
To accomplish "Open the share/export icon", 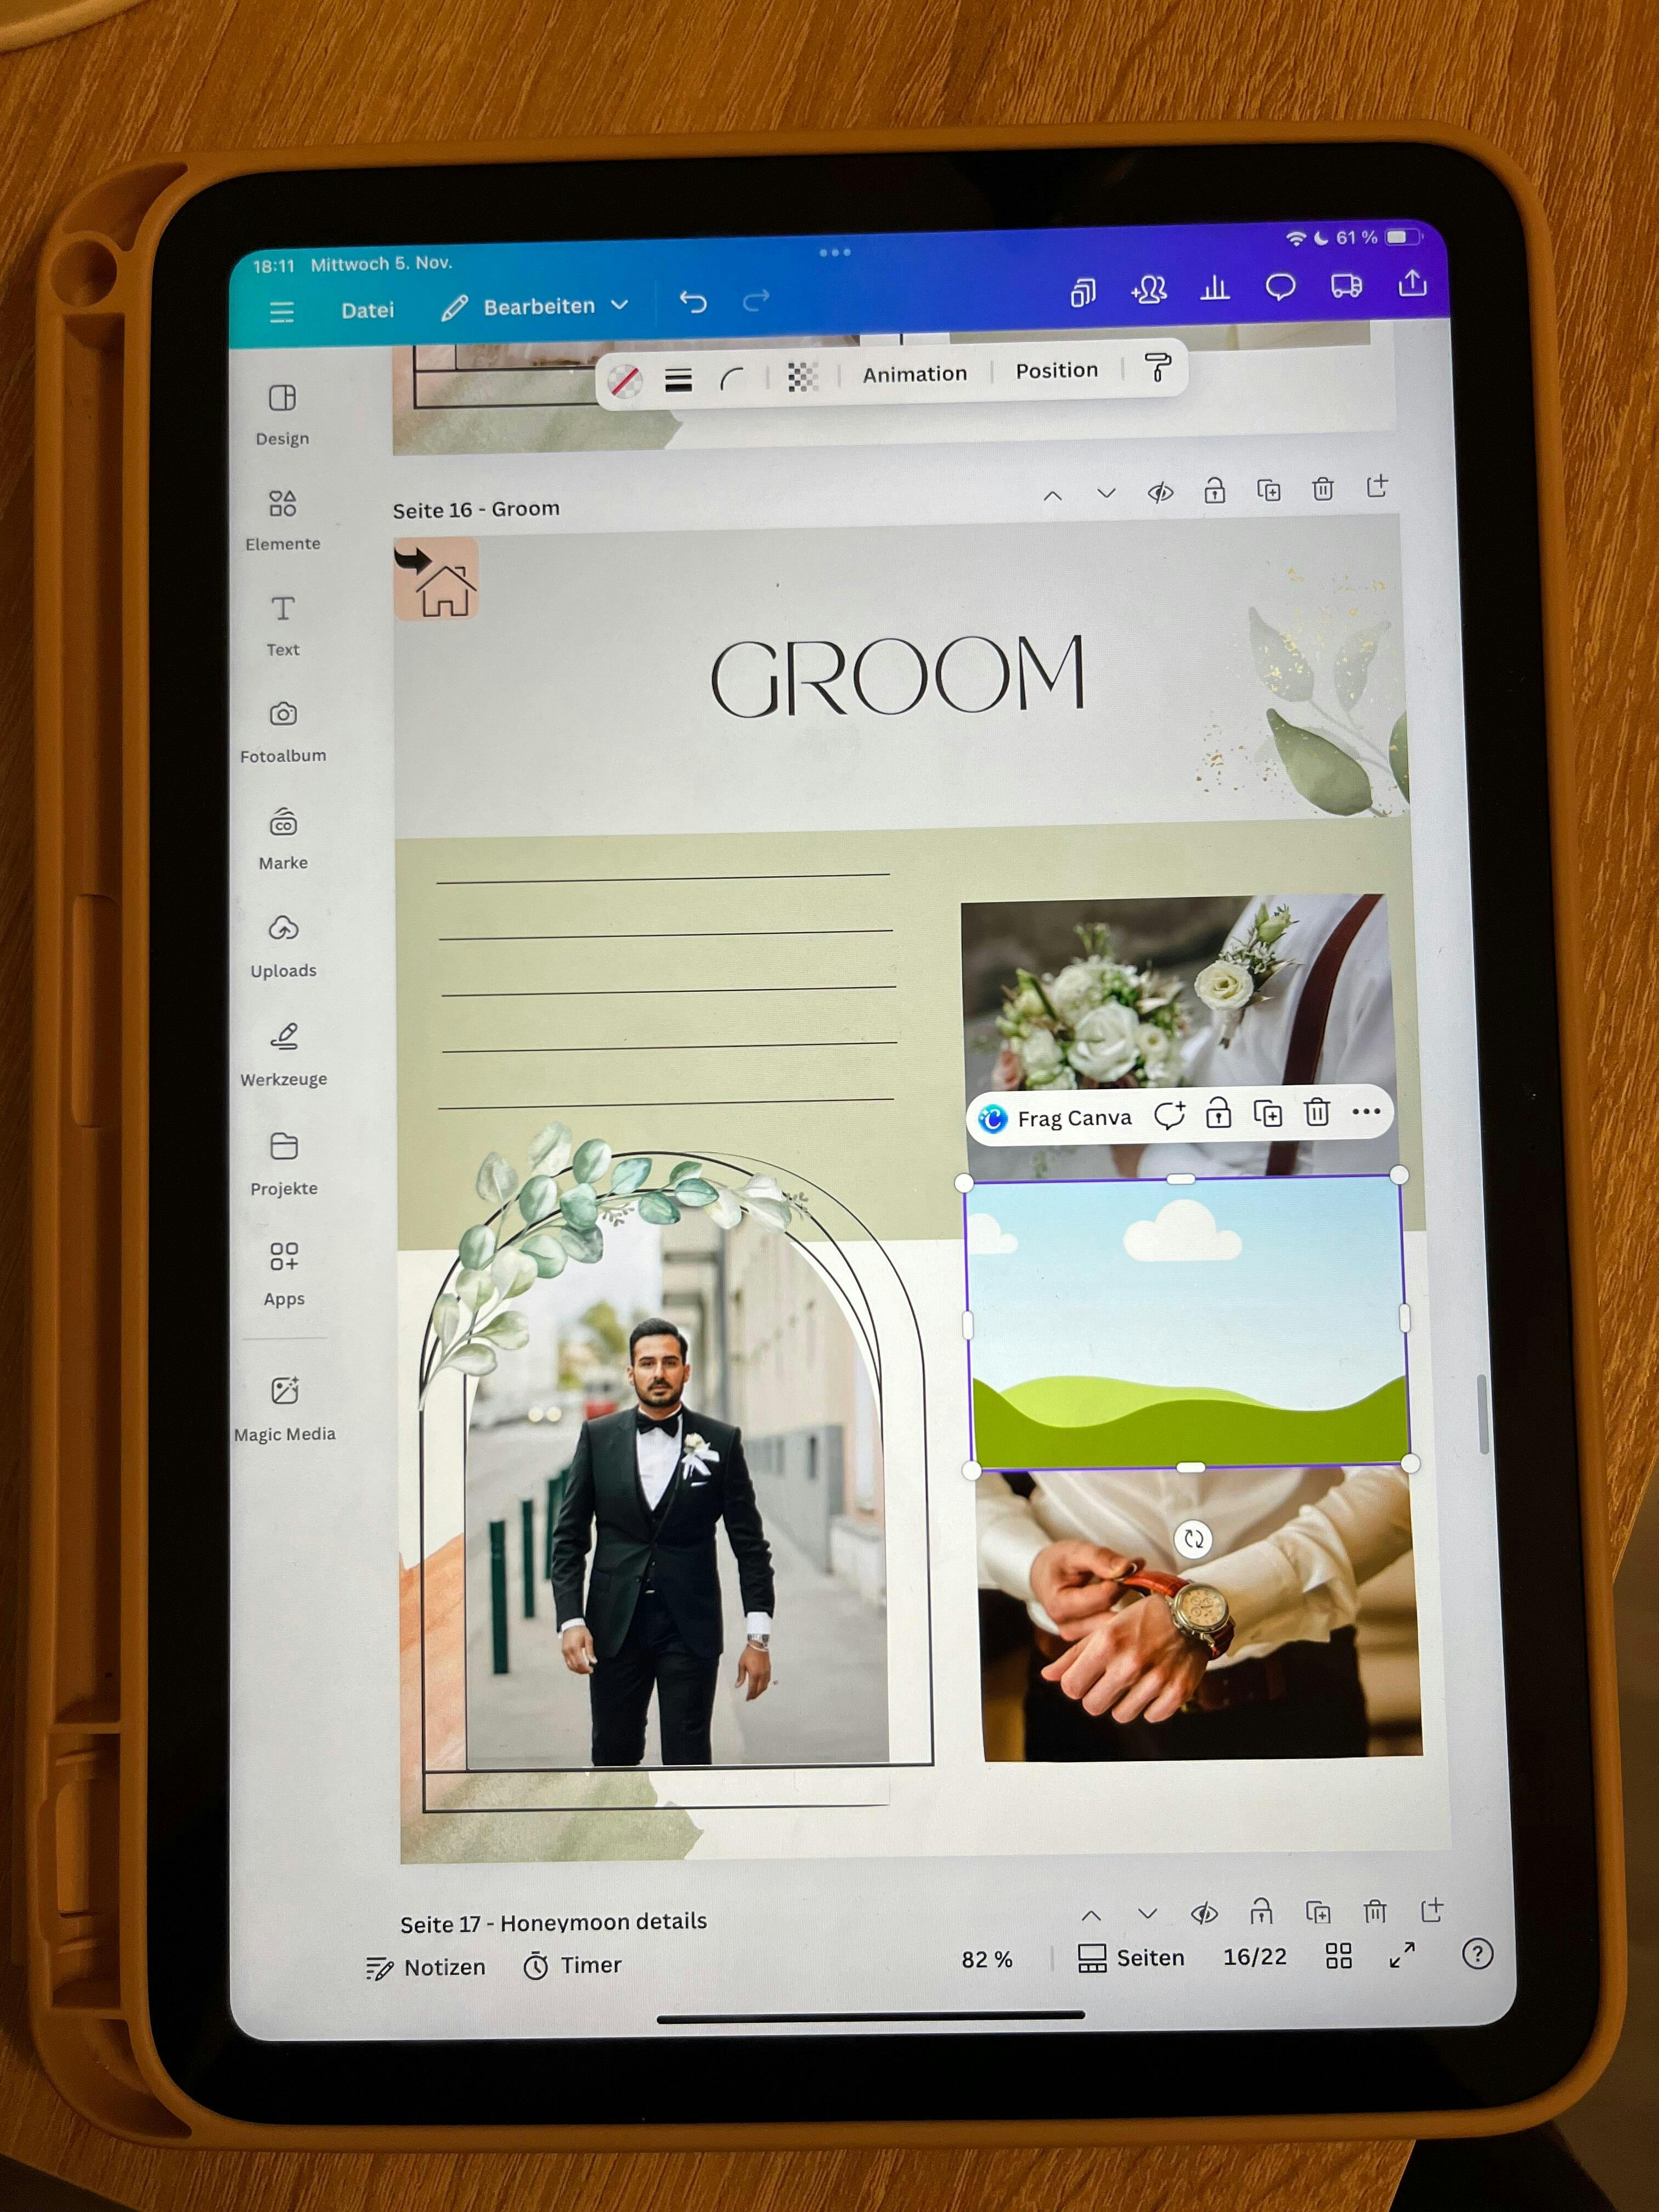I will 1412,284.
